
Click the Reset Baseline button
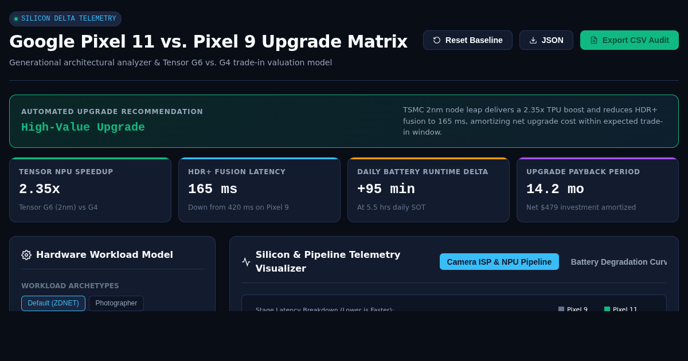(468, 40)
